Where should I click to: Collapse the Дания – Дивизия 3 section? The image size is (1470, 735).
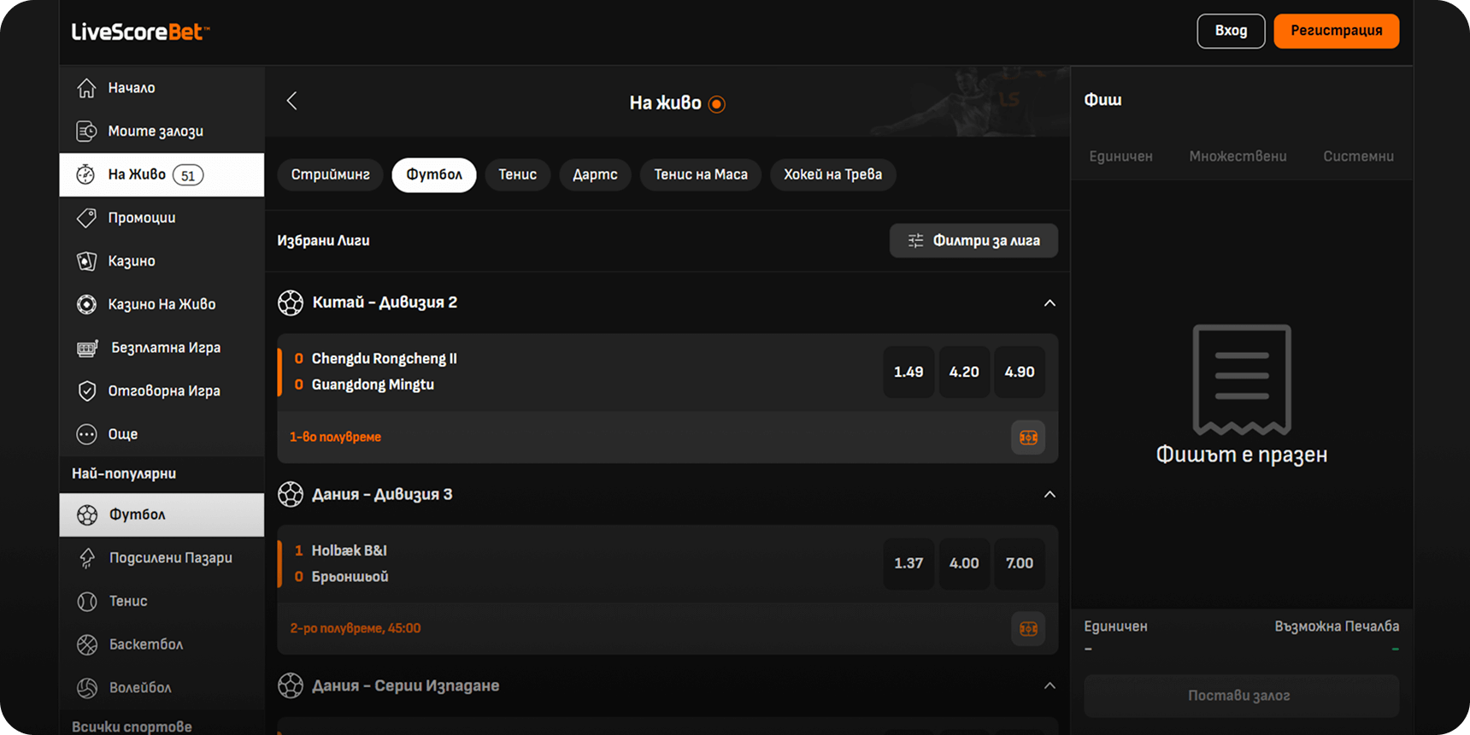[x=1050, y=495]
